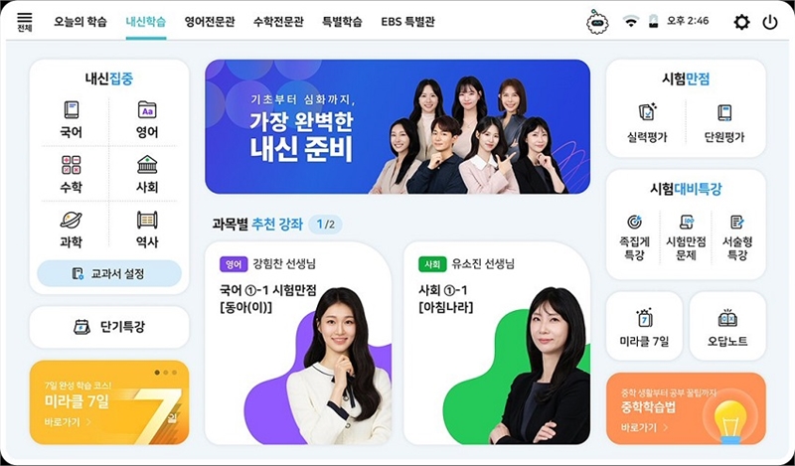This screenshot has width=795, height=466.
Task: Open the 단기특강 button
Action: (x=109, y=327)
